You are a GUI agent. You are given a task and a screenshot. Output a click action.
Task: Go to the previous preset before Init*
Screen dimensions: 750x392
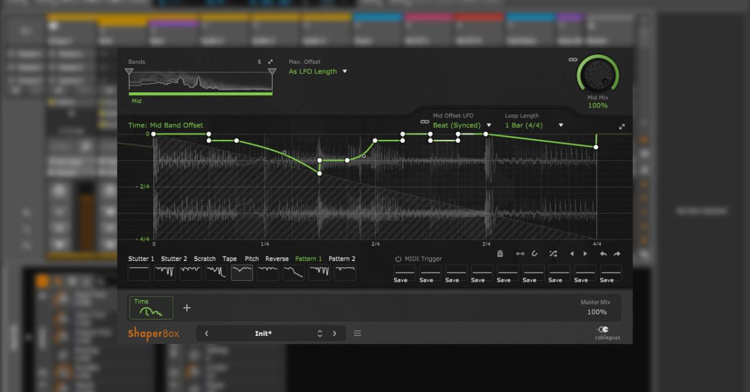point(207,333)
